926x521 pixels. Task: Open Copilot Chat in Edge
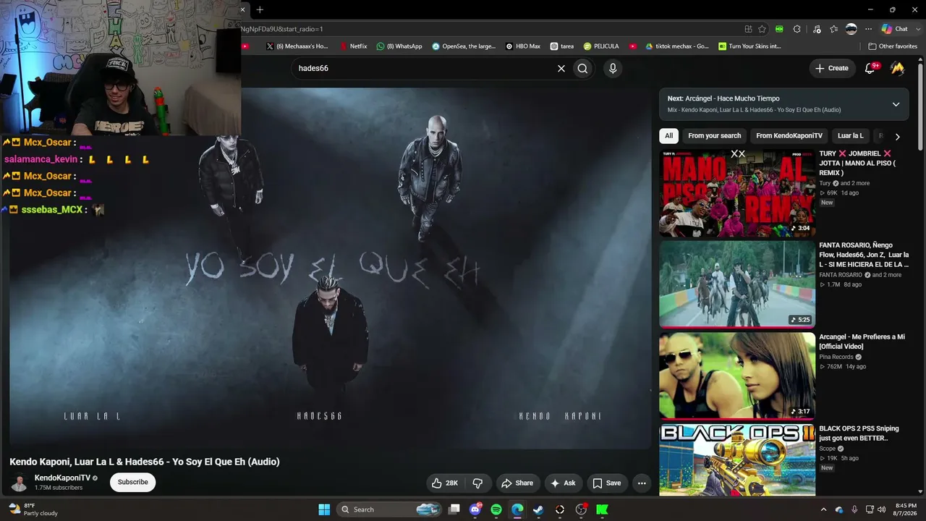[895, 29]
